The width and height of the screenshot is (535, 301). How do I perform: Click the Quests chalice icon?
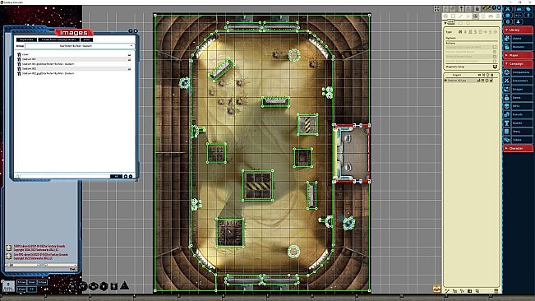pyautogui.click(x=507, y=123)
